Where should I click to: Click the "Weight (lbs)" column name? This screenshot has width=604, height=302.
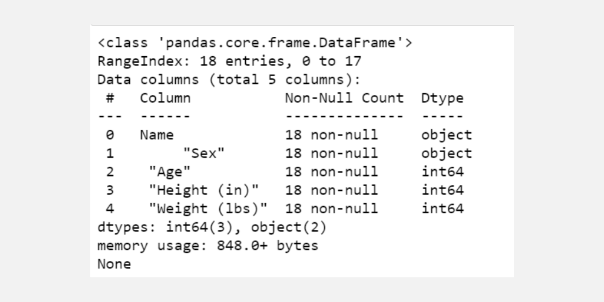coord(208,209)
